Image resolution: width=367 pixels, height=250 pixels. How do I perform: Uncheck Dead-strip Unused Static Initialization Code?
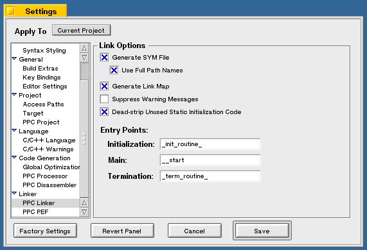[x=104, y=112]
